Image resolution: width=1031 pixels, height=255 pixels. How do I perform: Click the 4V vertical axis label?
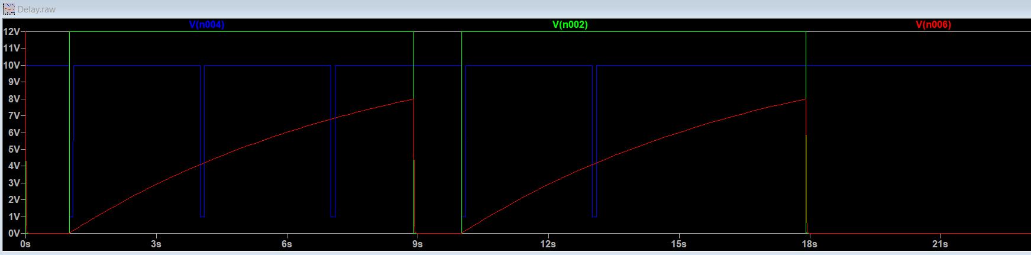coord(14,166)
